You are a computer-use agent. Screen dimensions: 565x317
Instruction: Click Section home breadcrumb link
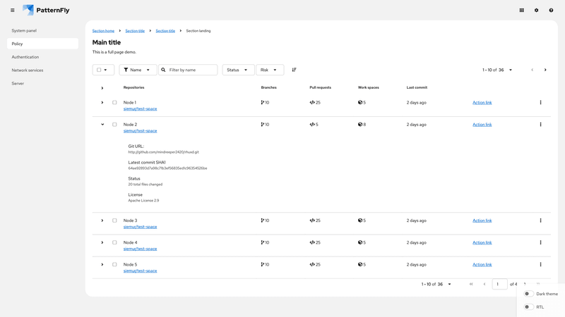pos(103,31)
